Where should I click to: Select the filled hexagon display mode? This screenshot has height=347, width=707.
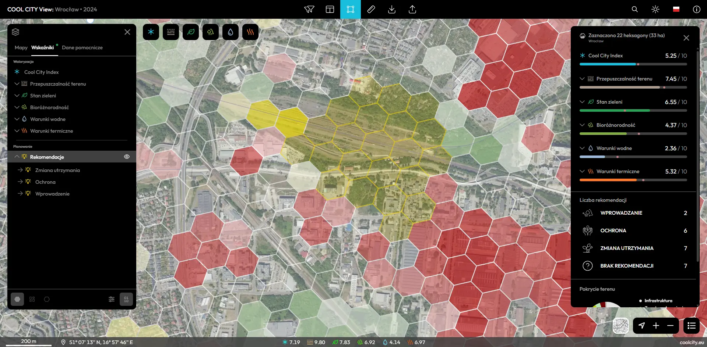point(17,299)
